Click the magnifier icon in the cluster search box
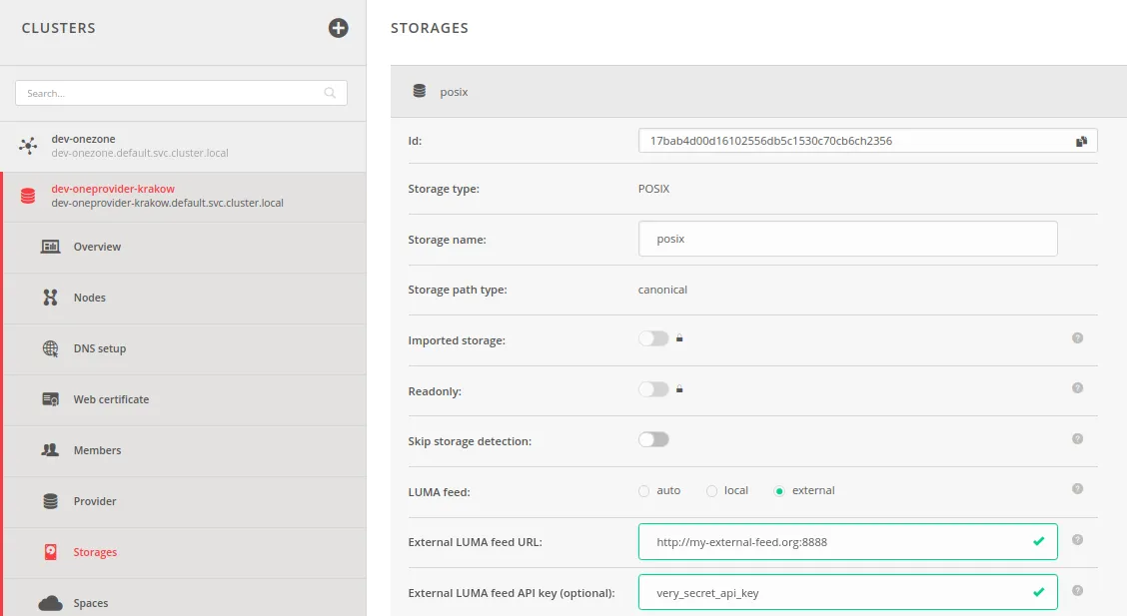 tap(330, 92)
